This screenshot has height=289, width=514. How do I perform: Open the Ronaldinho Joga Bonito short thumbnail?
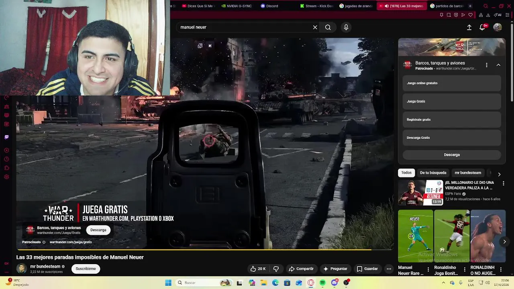point(451,236)
